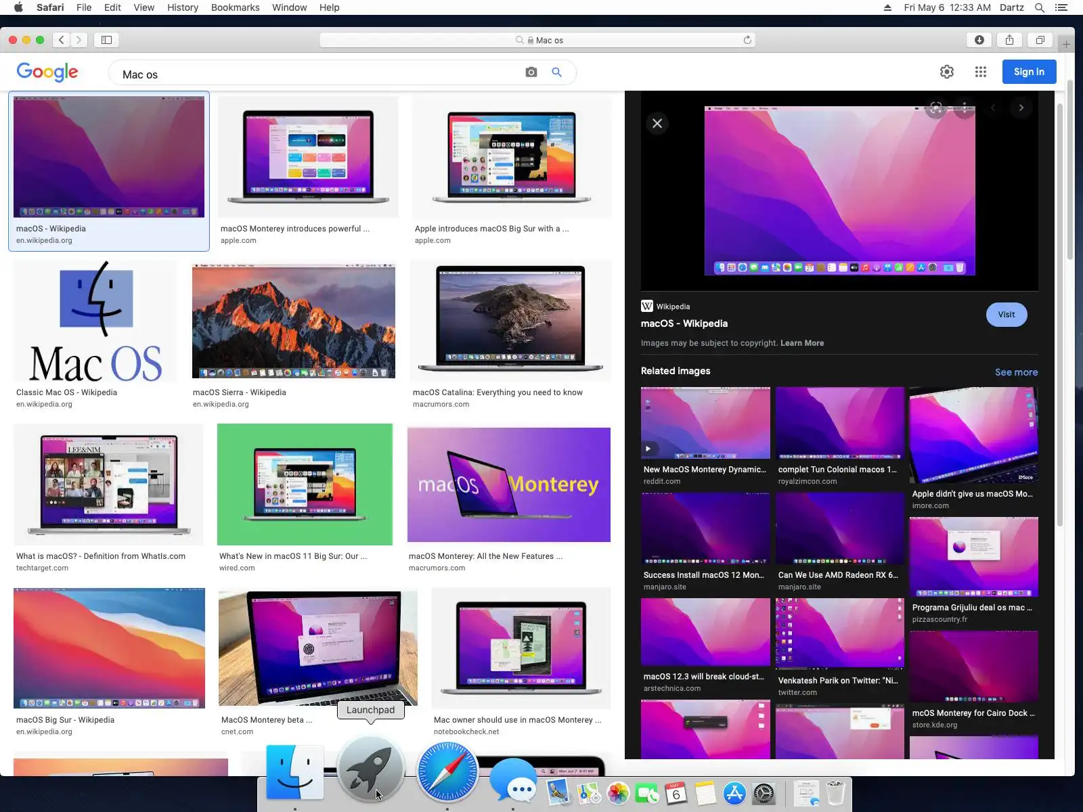This screenshot has width=1083, height=812.
Task: Show Safari downloads
Action: (979, 40)
